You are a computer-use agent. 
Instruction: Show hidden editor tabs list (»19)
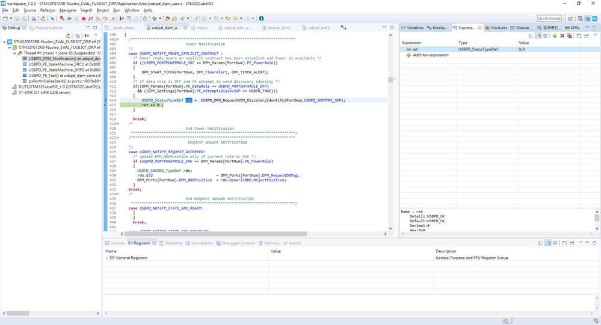pos(344,28)
